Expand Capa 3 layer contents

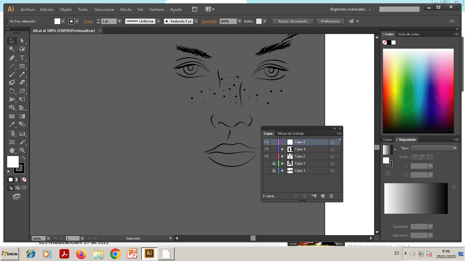282,163
